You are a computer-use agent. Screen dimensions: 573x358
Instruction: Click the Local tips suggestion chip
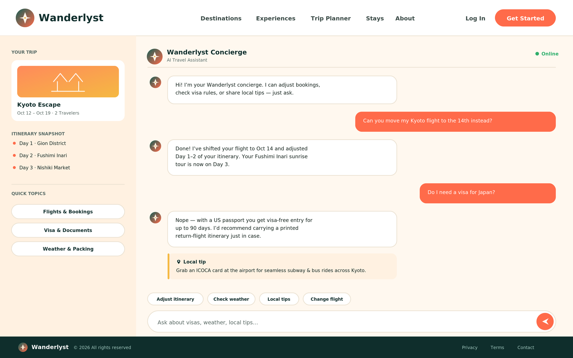279,299
